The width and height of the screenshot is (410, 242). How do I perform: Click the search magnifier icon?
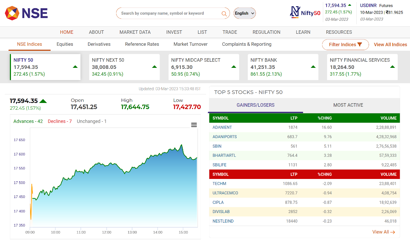[x=224, y=14]
